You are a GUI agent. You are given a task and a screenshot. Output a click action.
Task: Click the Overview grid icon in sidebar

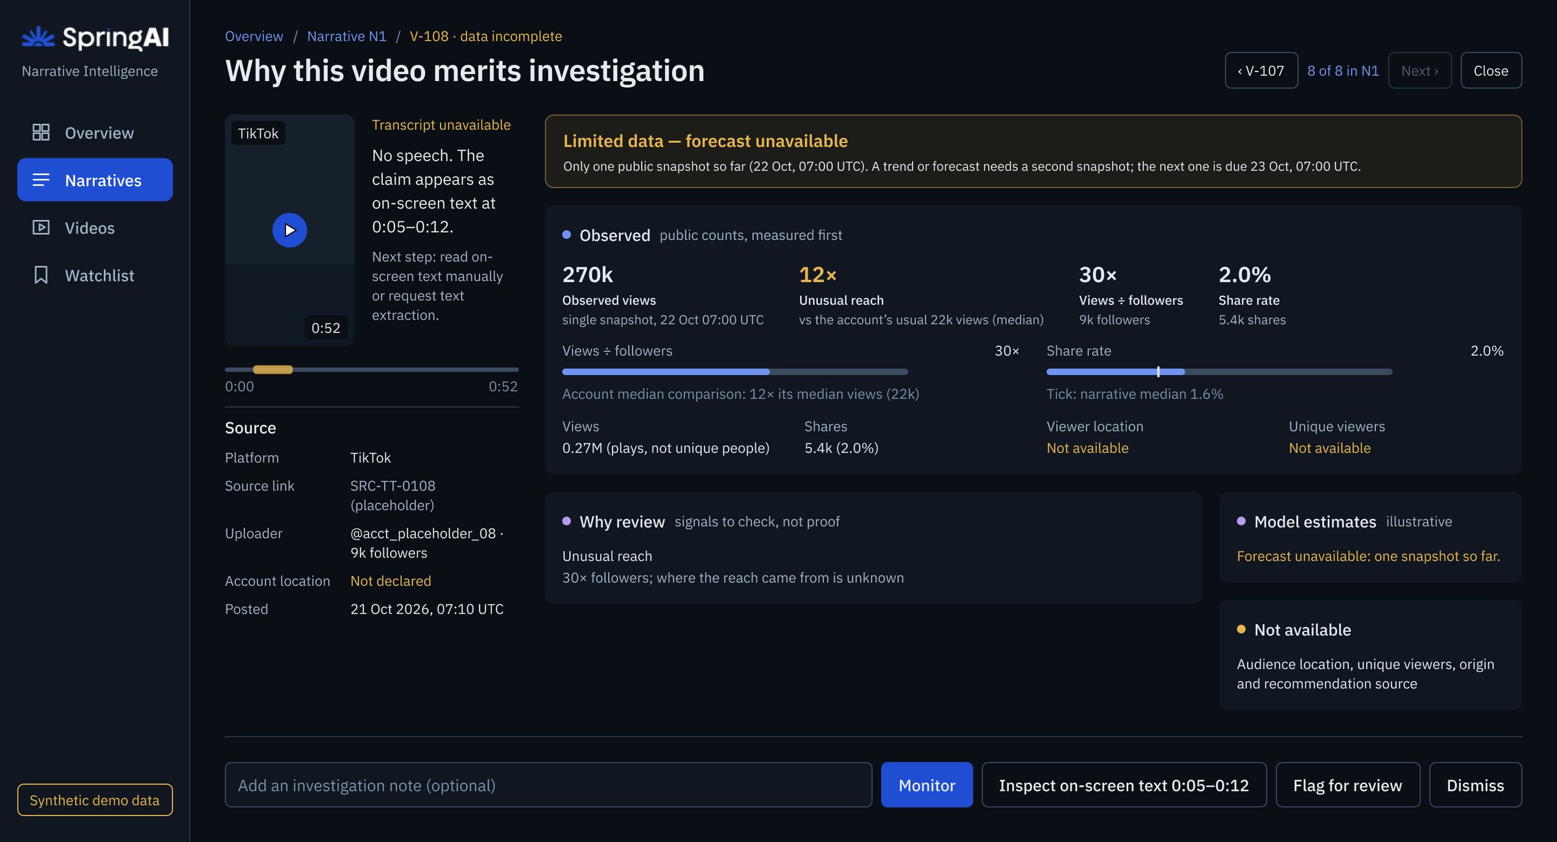(41, 132)
